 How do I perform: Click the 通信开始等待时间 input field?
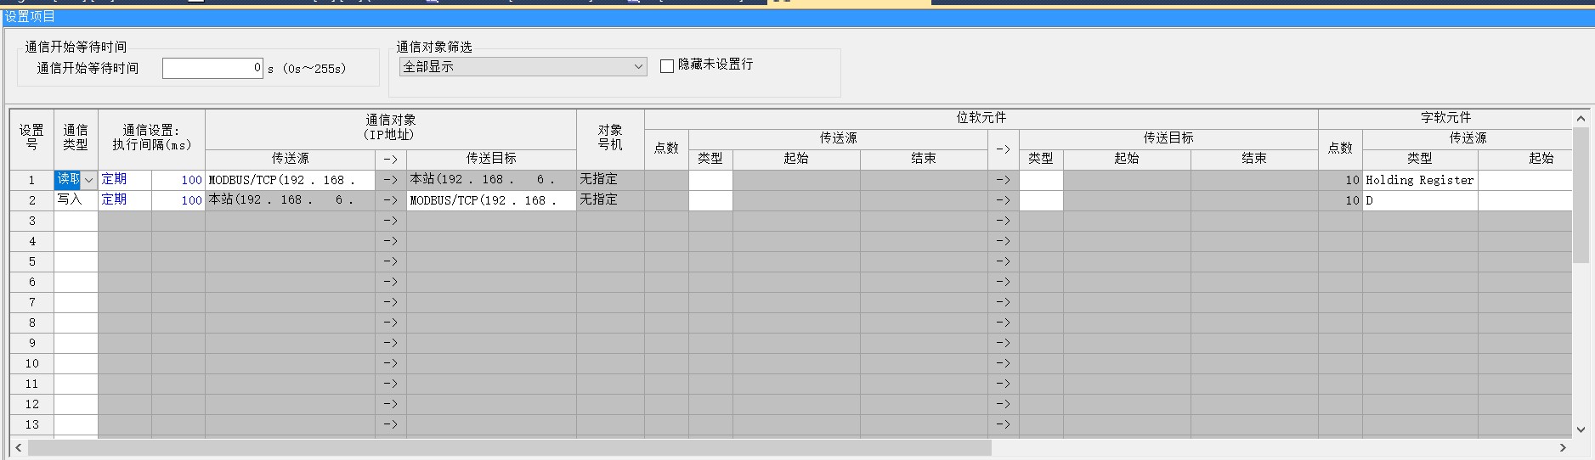(x=212, y=68)
